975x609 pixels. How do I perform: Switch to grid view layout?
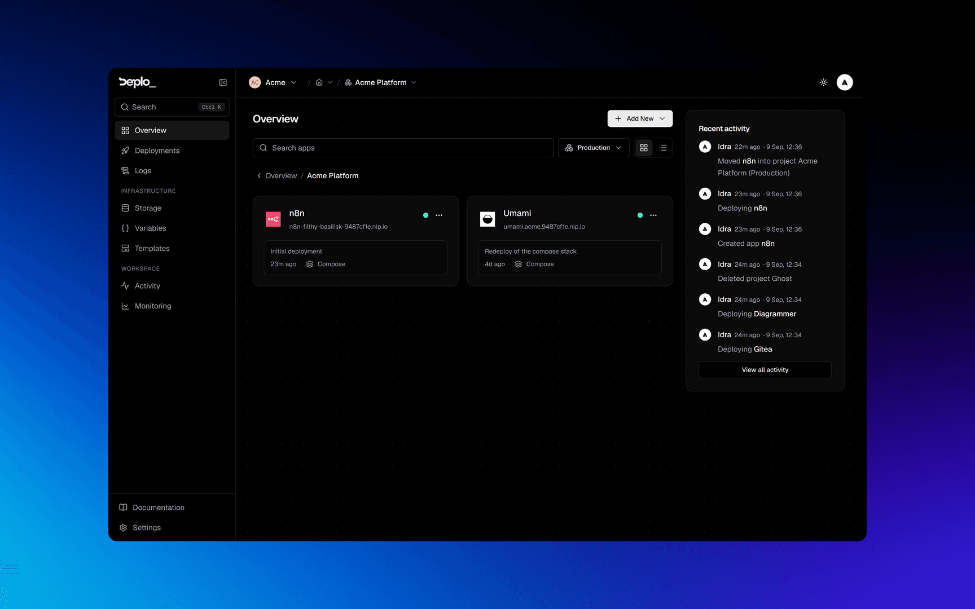(x=644, y=148)
